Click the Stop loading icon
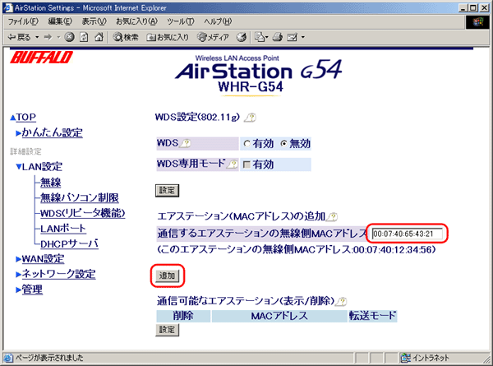 pyautogui.click(x=69, y=37)
